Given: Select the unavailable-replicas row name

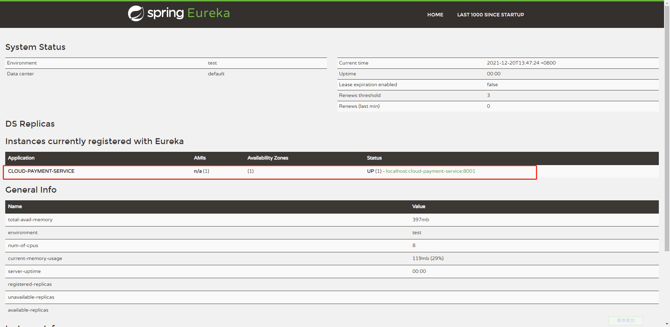Looking at the screenshot, I should pyautogui.click(x=31, y=297).
